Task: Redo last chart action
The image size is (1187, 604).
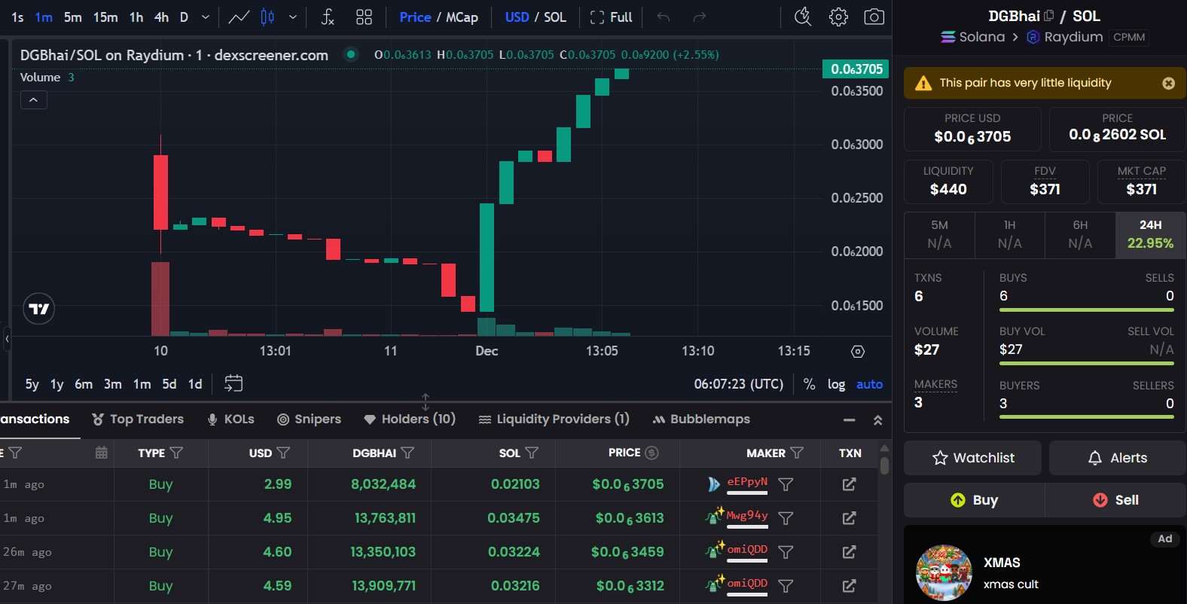Action: click(x=699, y=17)
